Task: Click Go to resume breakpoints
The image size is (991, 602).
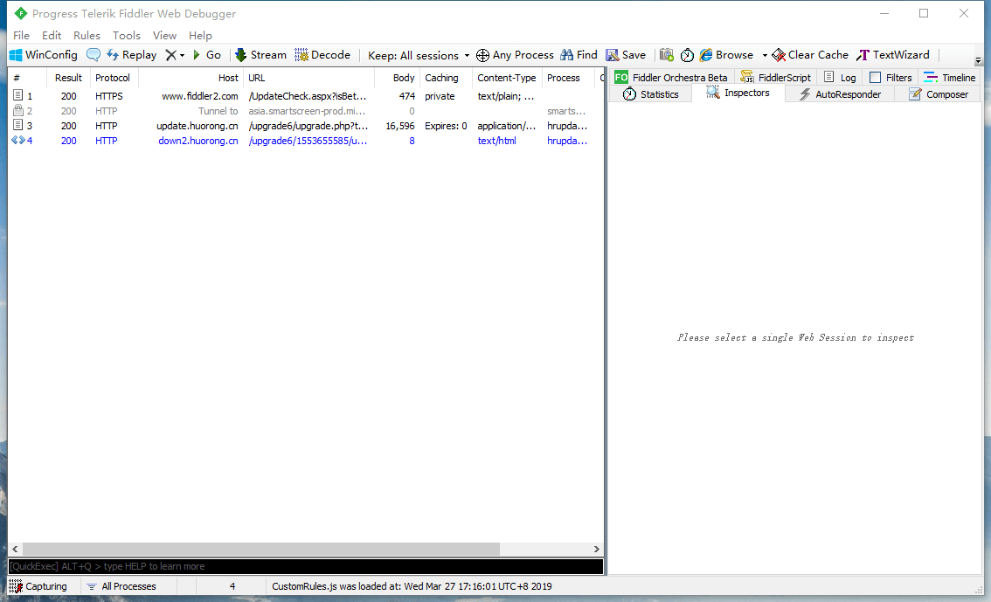Action: [x=206, y=55]
